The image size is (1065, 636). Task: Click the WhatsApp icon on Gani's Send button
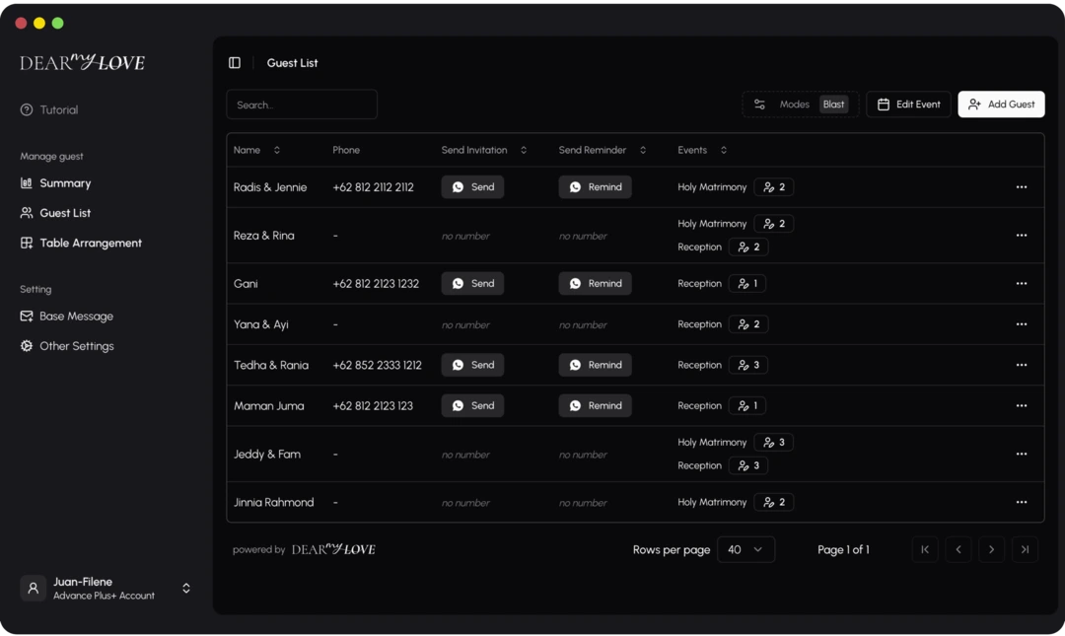pos(457,283)
